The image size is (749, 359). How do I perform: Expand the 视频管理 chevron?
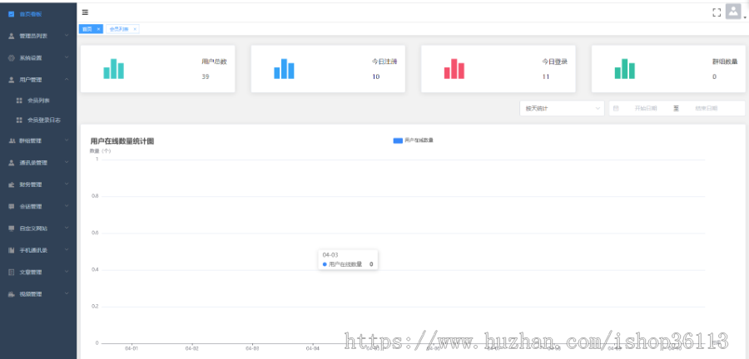click(67, 293)
